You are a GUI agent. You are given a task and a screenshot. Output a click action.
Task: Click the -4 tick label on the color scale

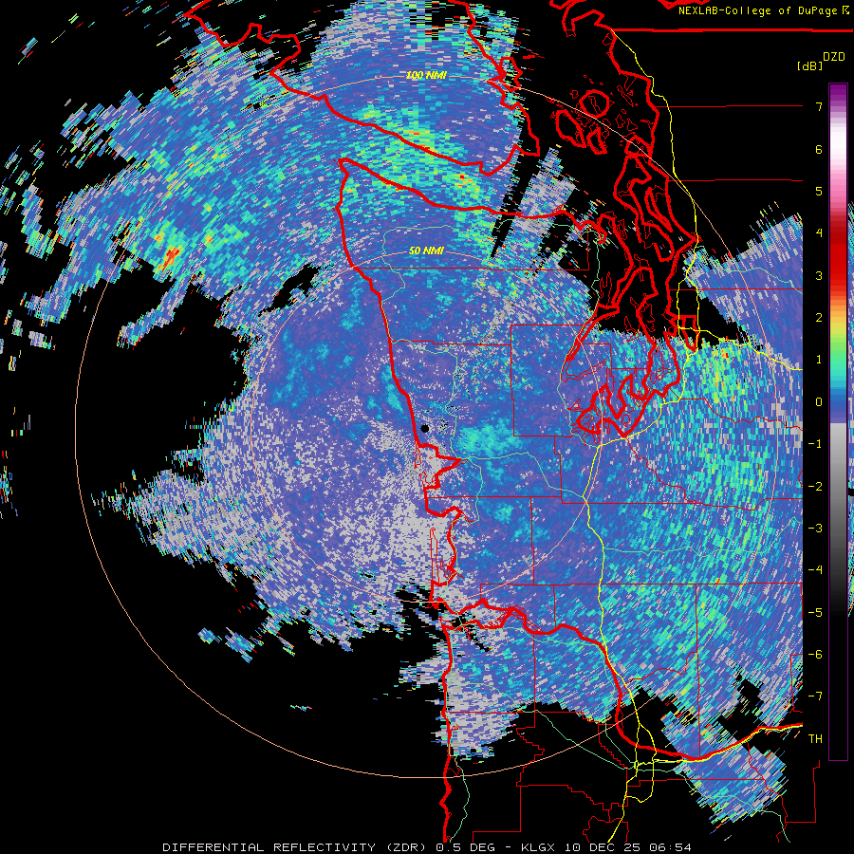click(815, 570)
